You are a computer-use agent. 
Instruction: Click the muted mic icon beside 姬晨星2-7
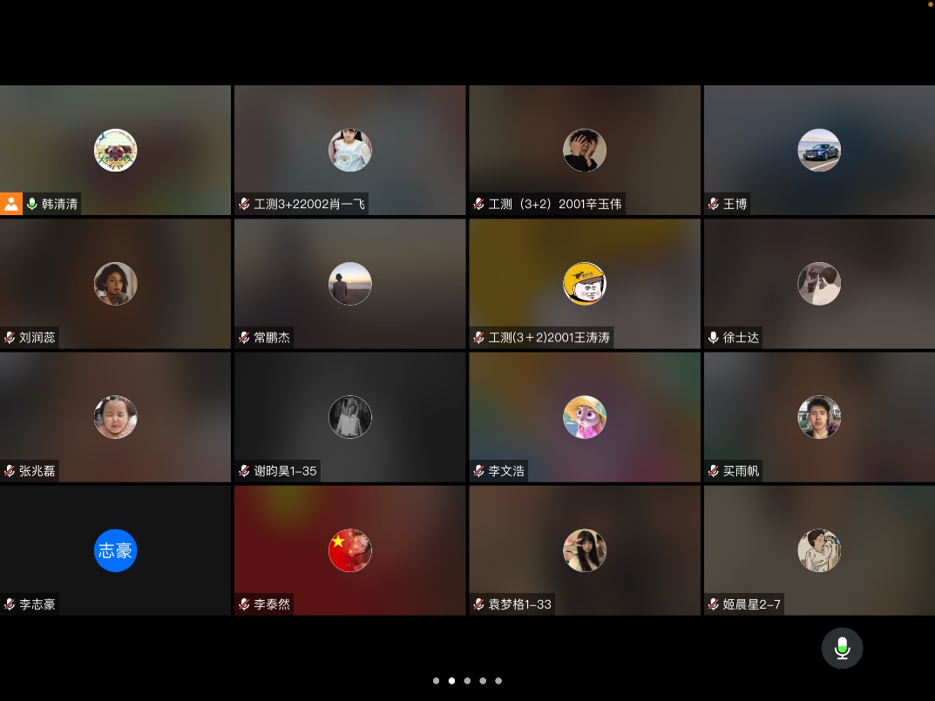(714, 603)
